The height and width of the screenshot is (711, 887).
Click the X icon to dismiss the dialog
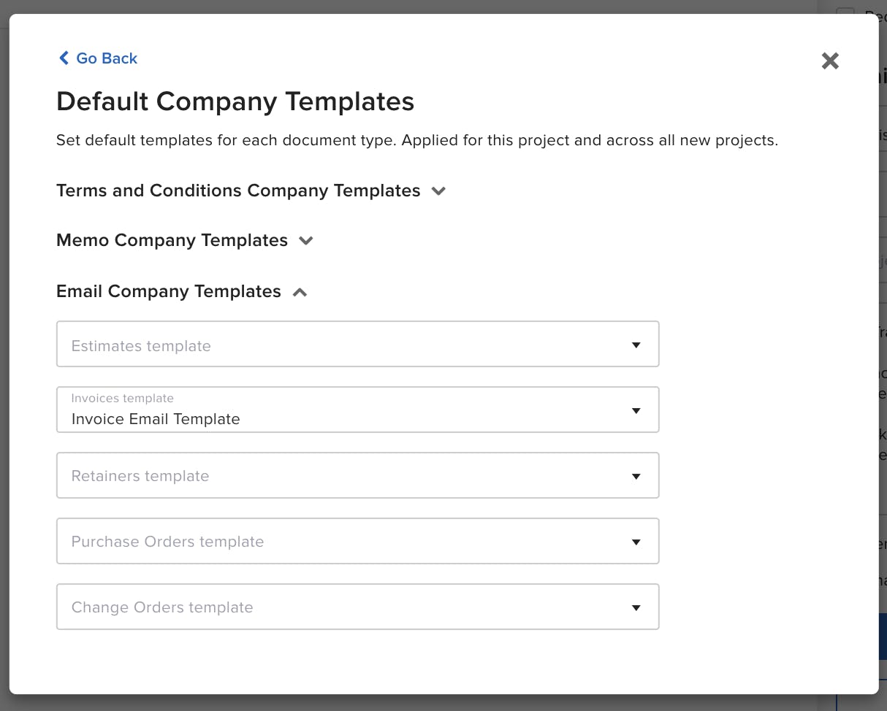click(830, 61)
